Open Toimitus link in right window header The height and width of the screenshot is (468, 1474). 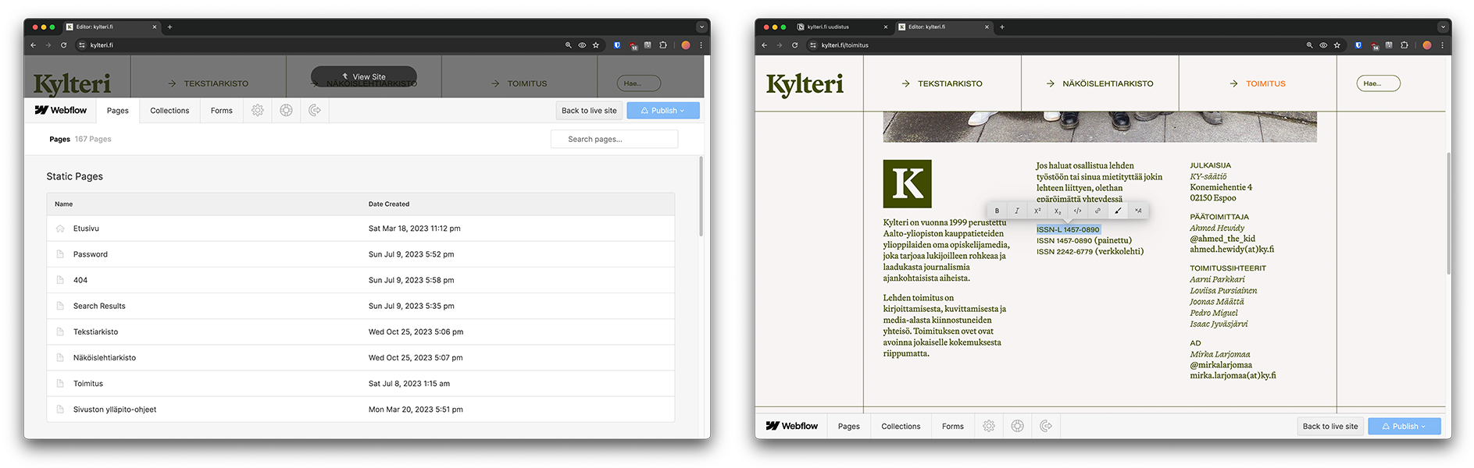(x=1257, y=83)
